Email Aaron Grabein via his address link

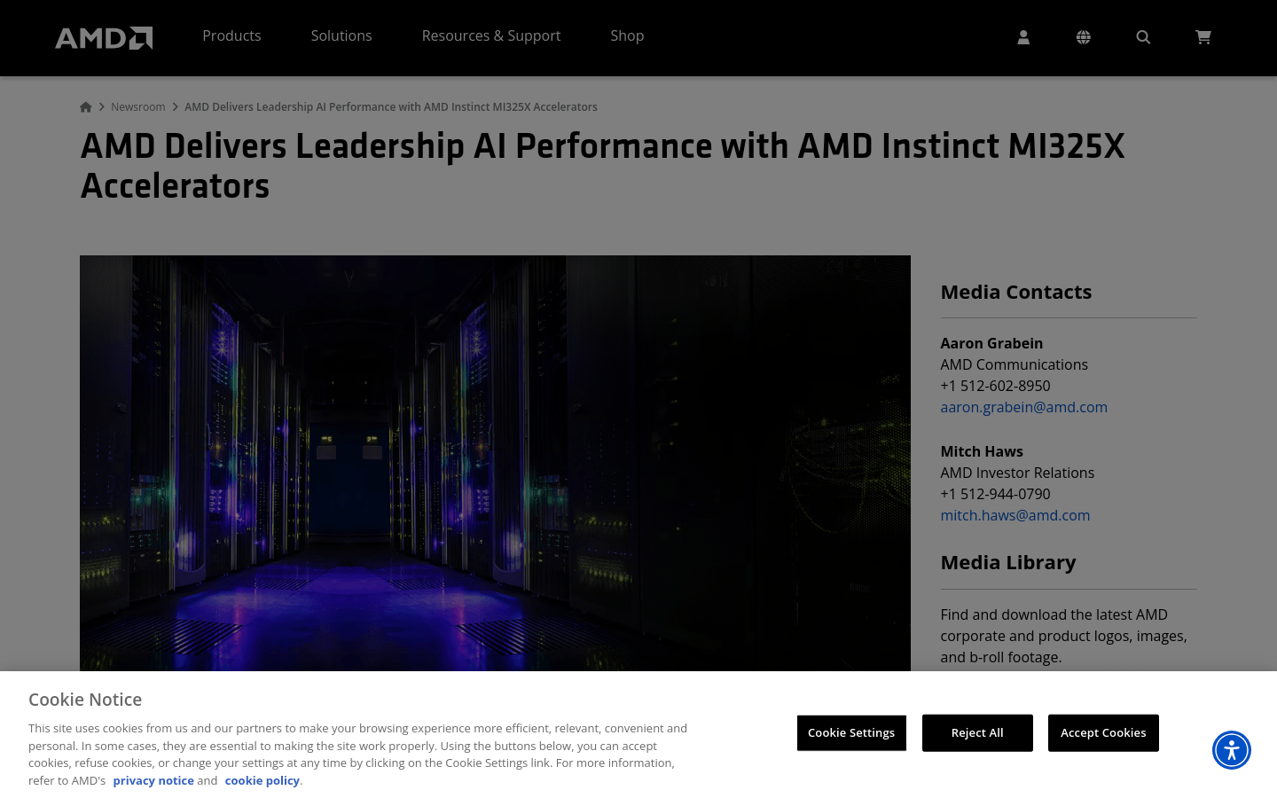click(1023, 407)
